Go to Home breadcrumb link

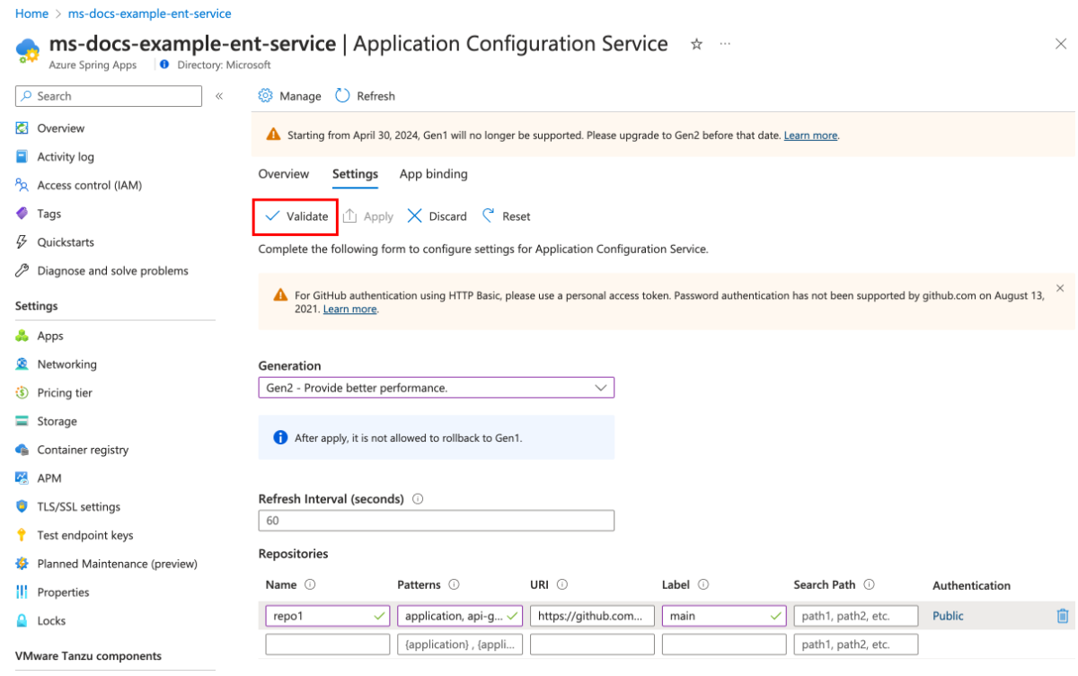[31, 13]
